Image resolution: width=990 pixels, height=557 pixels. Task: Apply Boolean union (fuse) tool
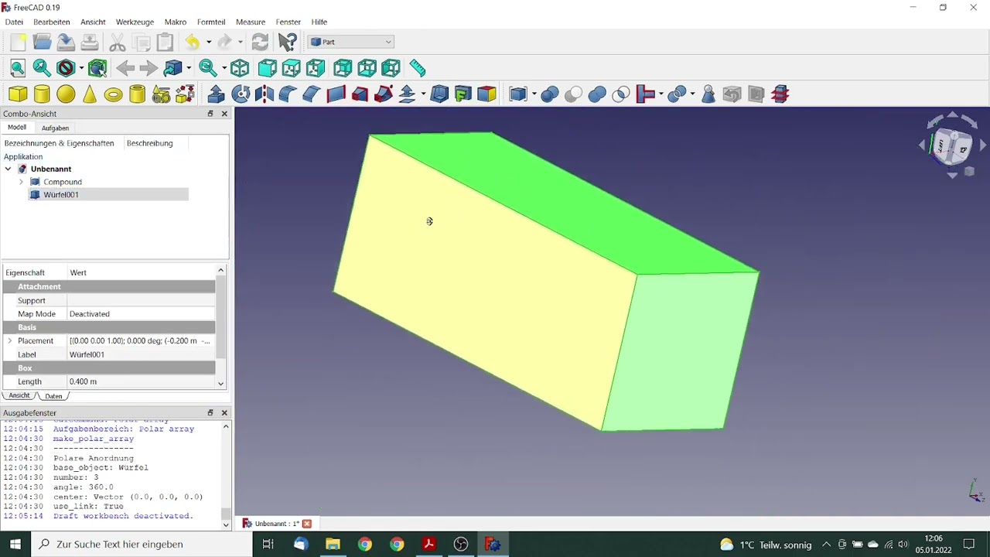597,94
